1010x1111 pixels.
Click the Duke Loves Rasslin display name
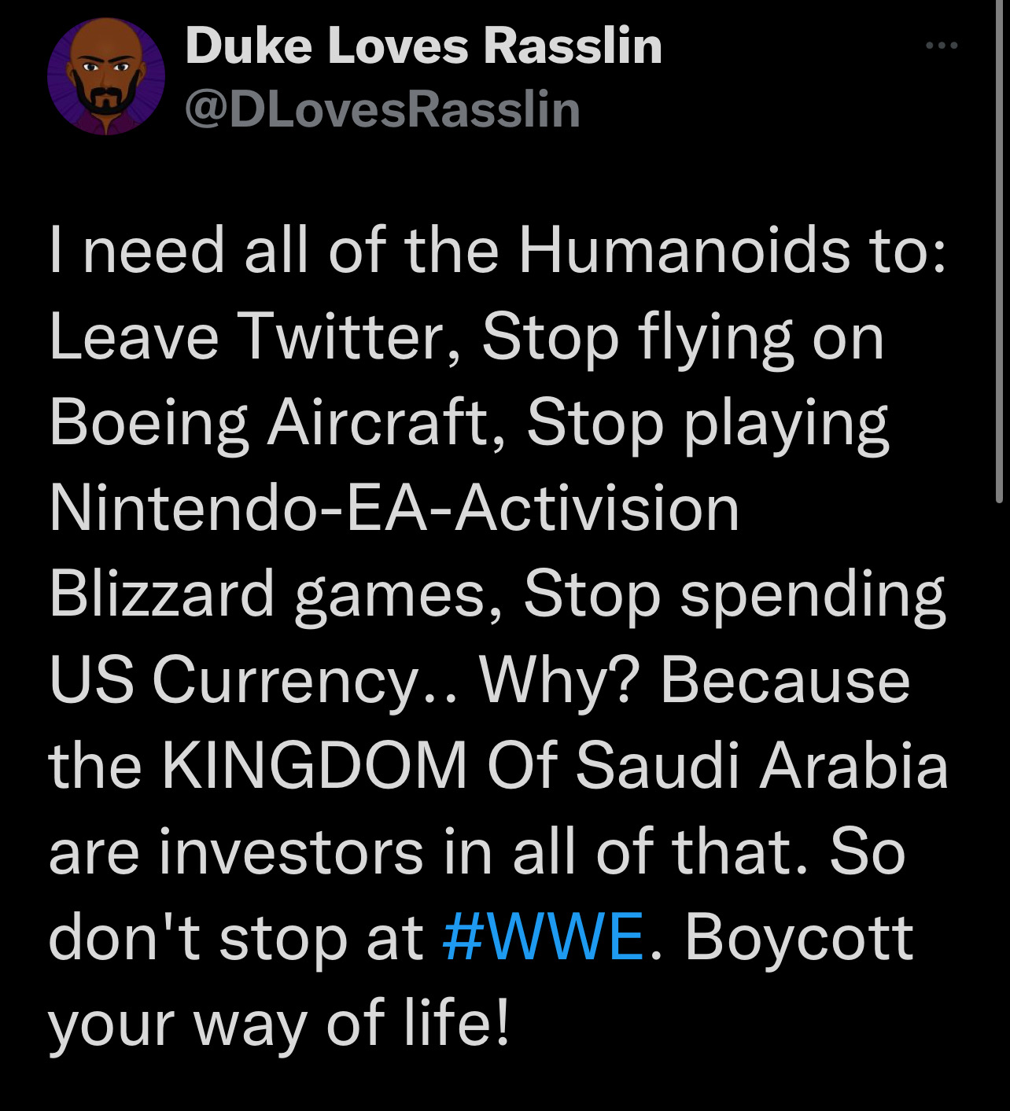coord(423,46)
